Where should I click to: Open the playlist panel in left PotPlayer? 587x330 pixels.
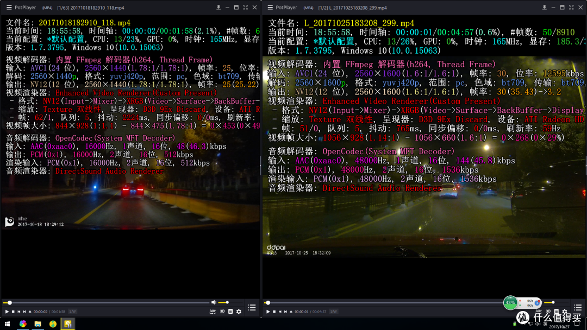point(252,307)
